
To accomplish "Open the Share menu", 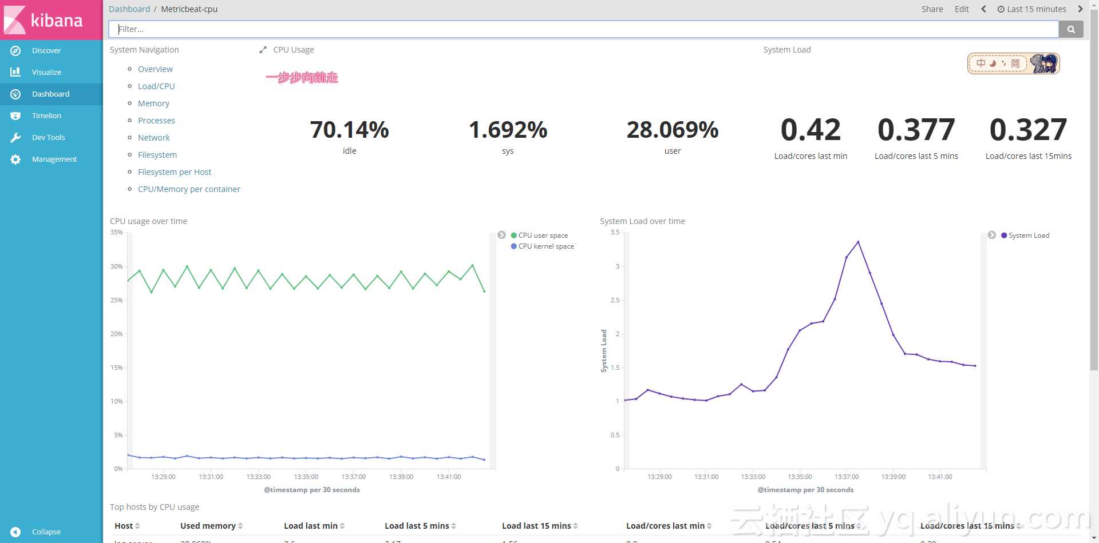I will click(x=932, y=9).
